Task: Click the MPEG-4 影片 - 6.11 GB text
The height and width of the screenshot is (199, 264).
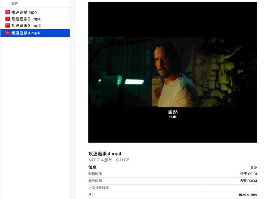Action: (109, 160)
